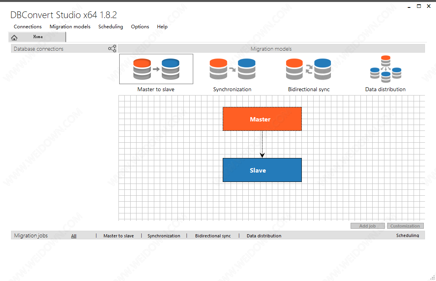Choose the Synchronization model icon

pos(233,69)
